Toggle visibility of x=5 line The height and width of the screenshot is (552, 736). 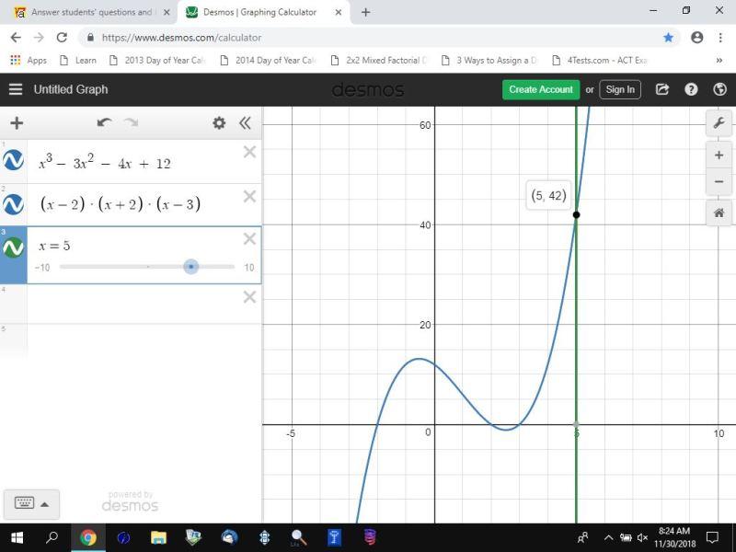click(13, 247)
